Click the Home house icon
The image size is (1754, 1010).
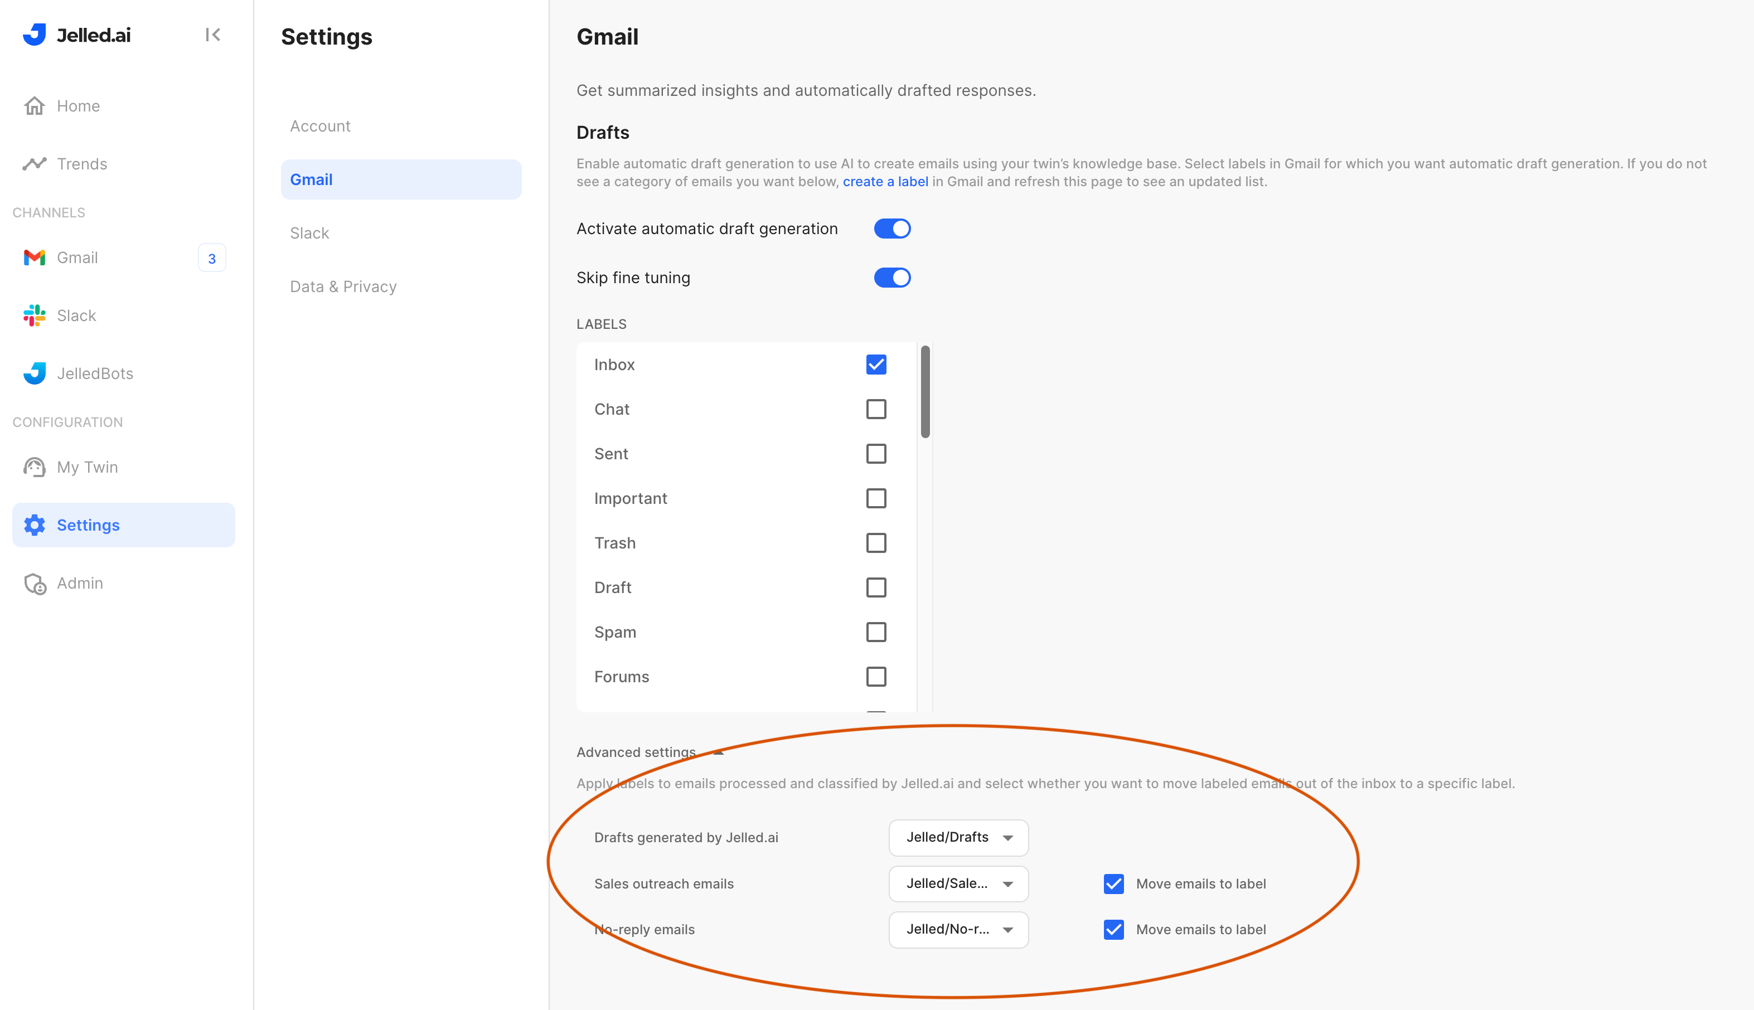(x=34, y=106)
